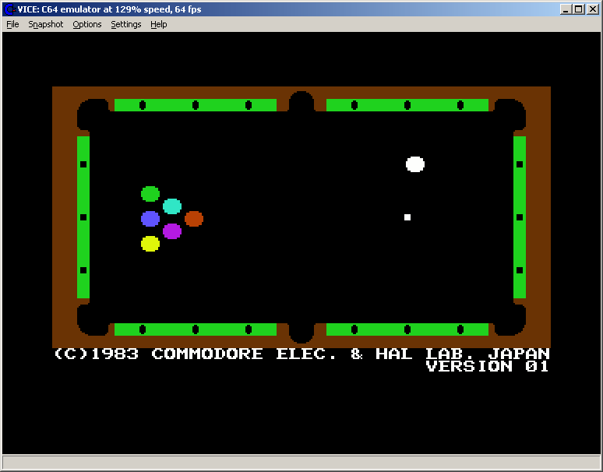Open the Help menu
The height and width of the screenshot is (472, 603).
[x=158, y=24]
